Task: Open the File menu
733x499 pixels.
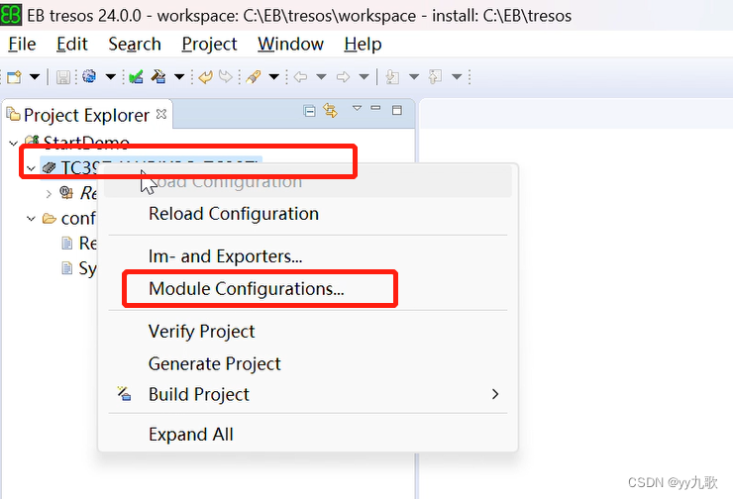Action: pyautogui.click(x=22, y=44)
